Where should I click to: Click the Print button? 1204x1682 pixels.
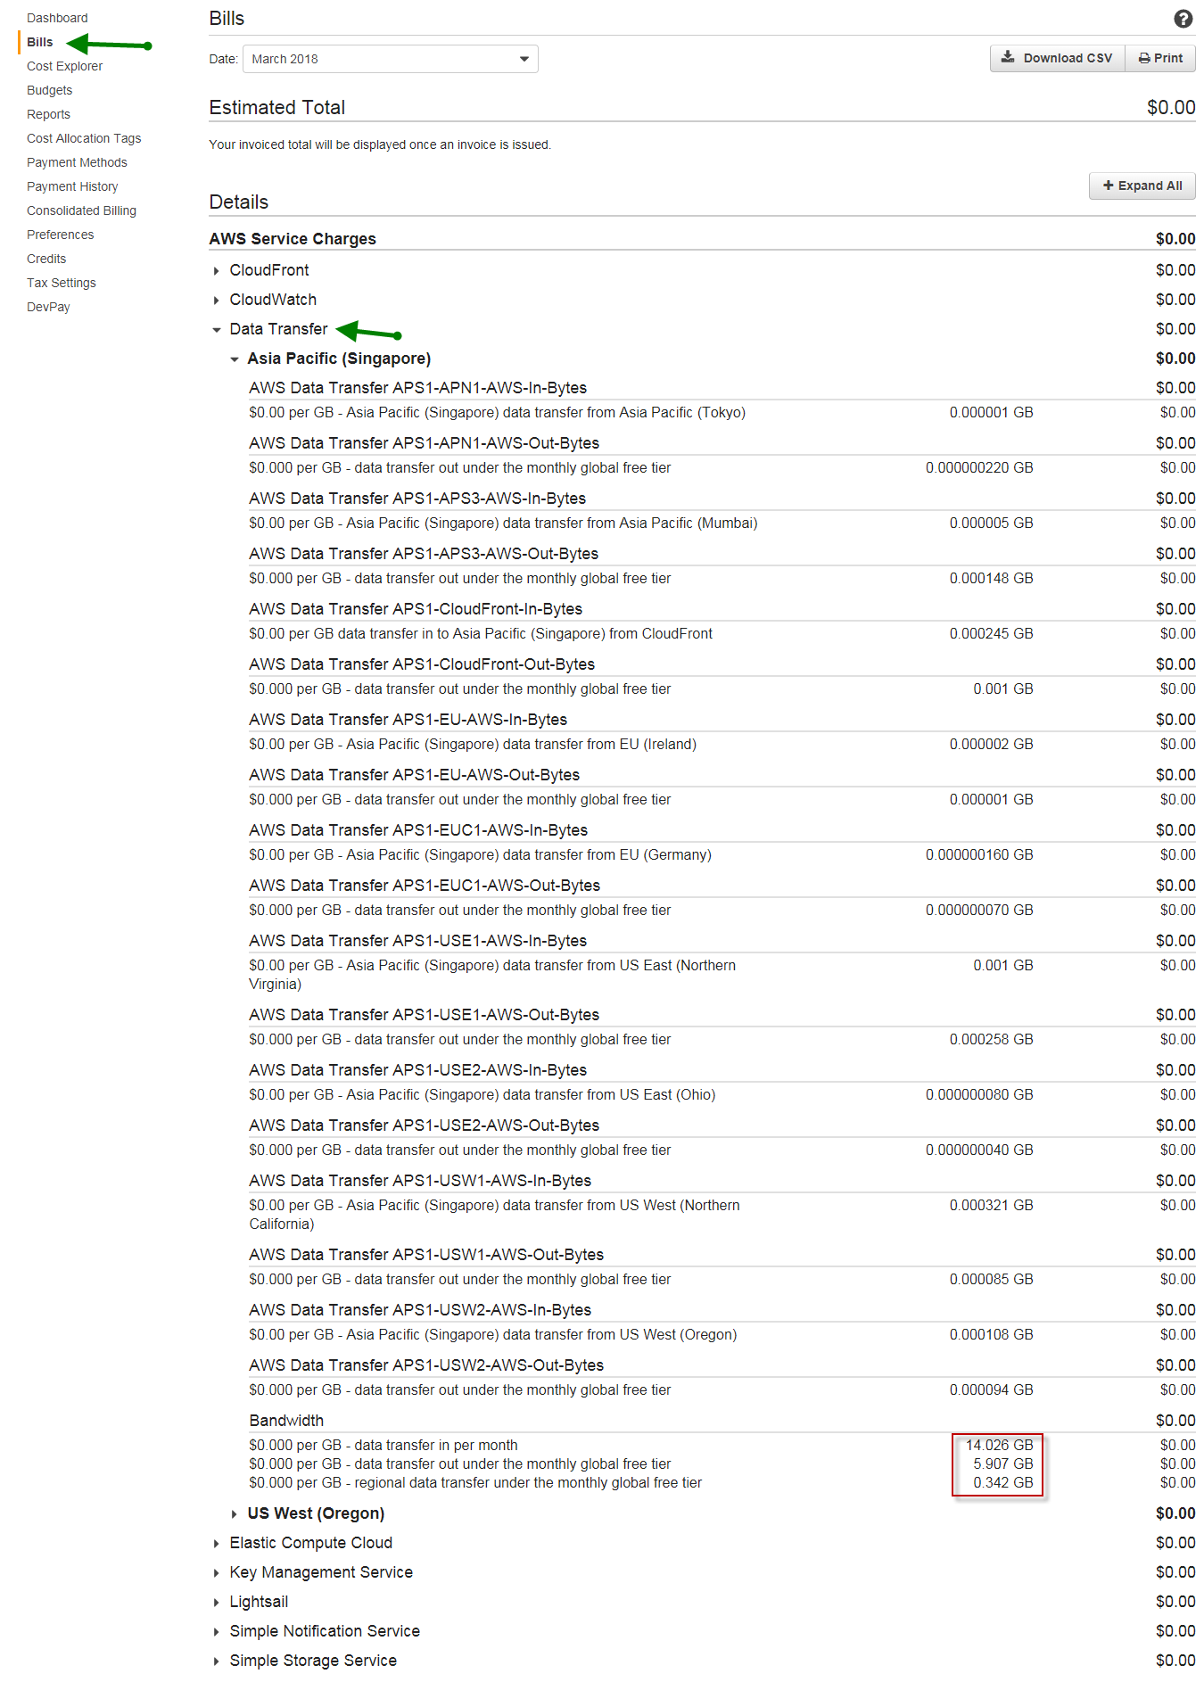pos(1160,58)
